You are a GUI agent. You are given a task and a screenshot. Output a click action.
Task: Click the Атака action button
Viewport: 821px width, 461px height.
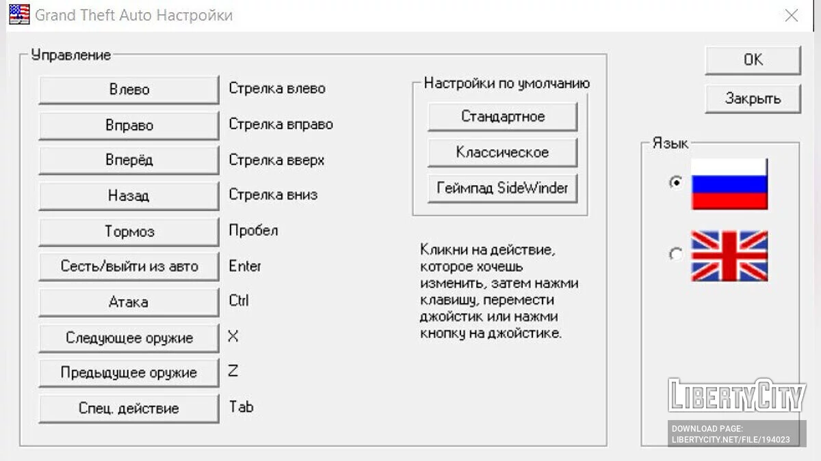click(129, 302)
